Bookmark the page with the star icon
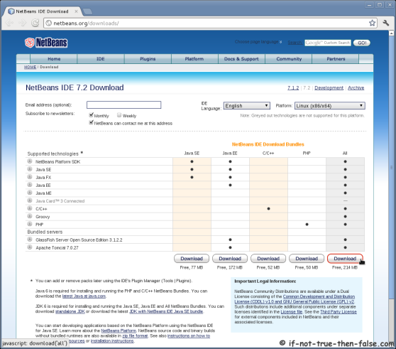This screenshot has width=396, height=349. click(x=372, y=23)
